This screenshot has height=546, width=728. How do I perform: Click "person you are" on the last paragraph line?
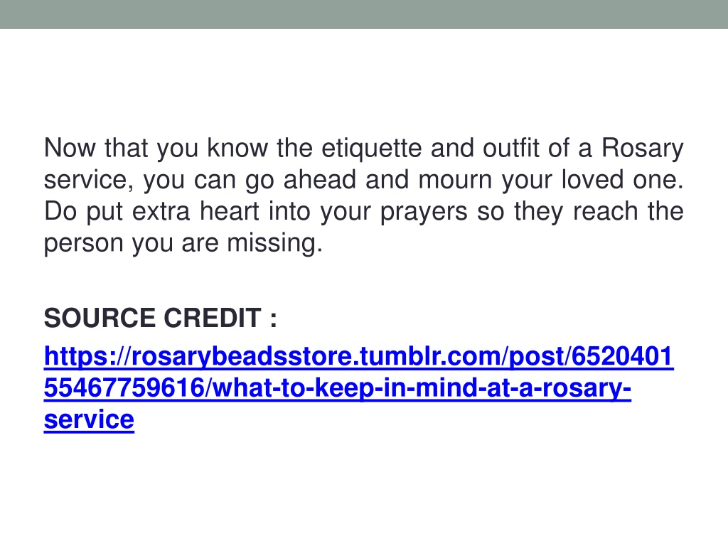click(x=131, y=244)
